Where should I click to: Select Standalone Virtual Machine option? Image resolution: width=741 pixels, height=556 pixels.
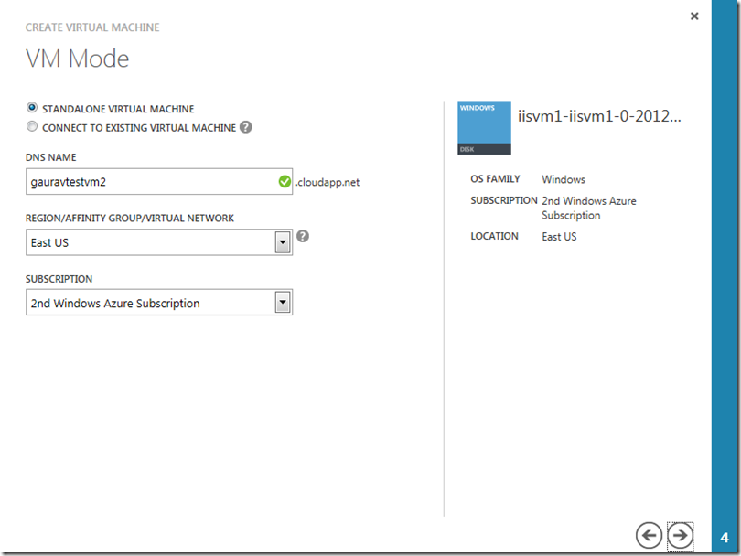click(x=32, y=108)
